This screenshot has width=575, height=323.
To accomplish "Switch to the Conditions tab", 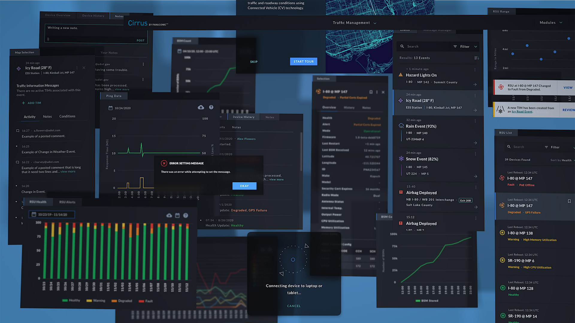I will pyautogui.click(x=67, y=116).
